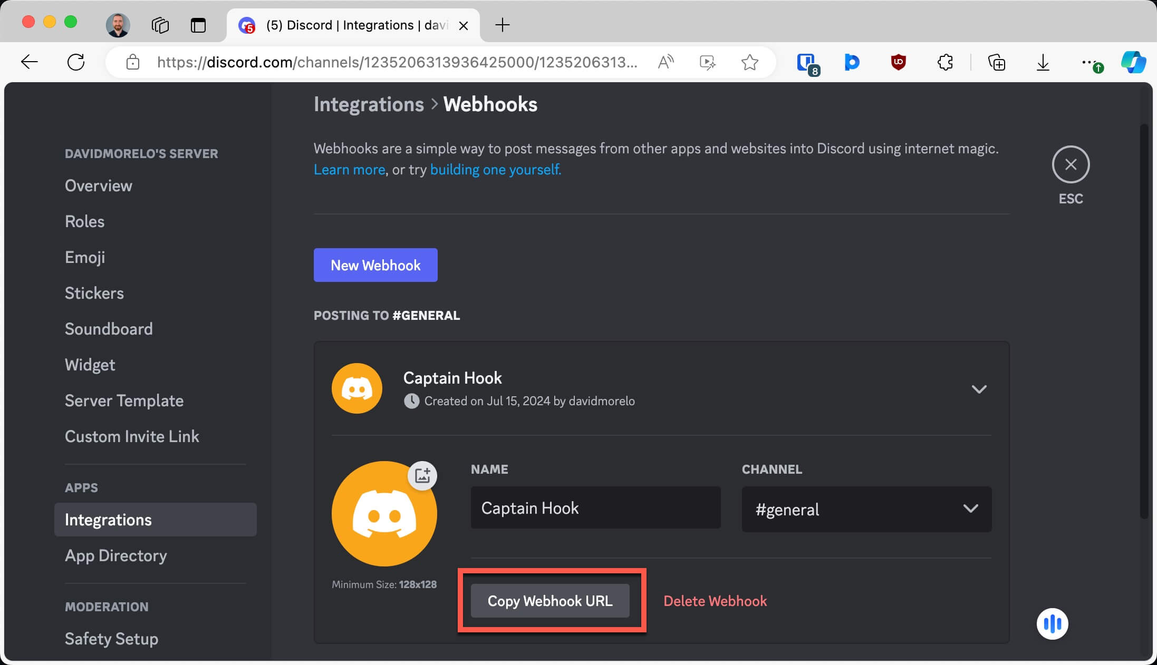Click the Copy Webhook URL button
The image size is (1157, 665).
(x=550, y=601)
